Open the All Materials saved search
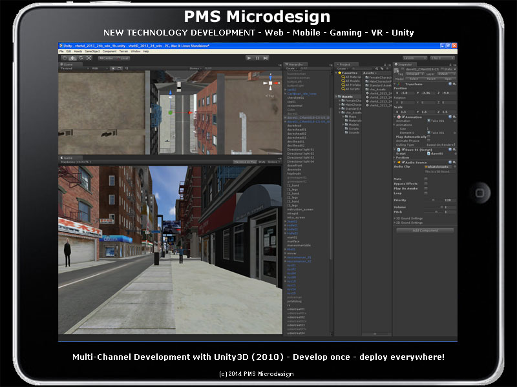This screenshot has height=387, width=517. [351, 77]
